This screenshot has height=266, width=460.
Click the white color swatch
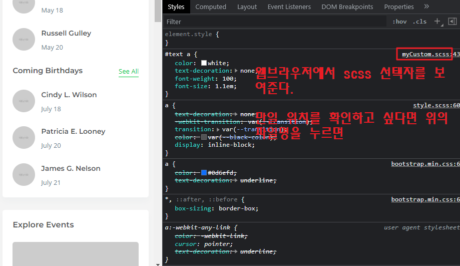click(204, 63)
